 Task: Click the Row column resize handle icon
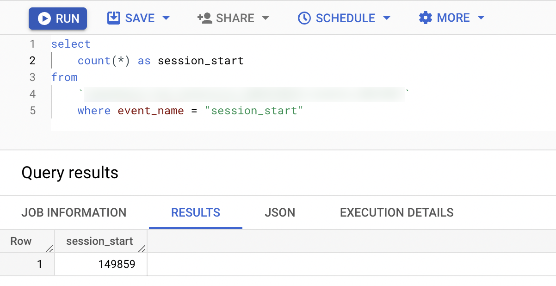(x=49, y=249)
